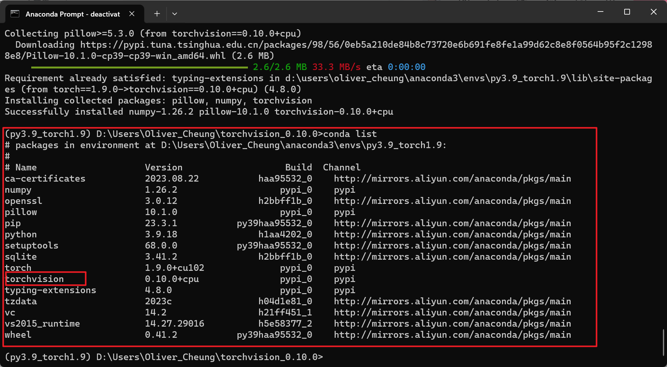Click the Channel column header
Screen dimensions: 667x367
[x=342, y=167]
